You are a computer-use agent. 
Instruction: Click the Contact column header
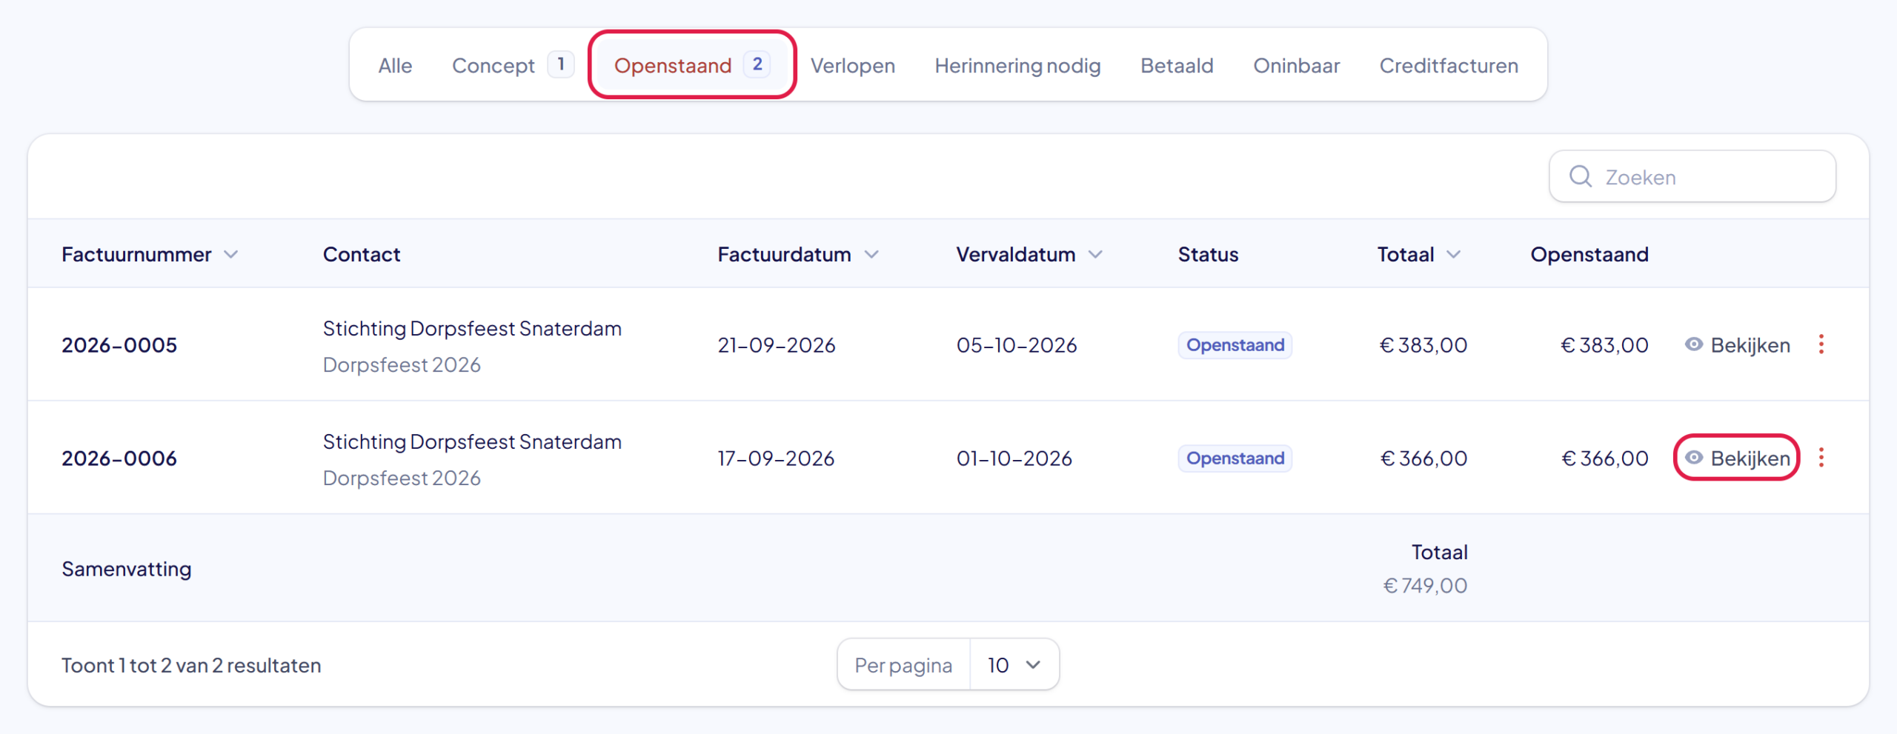(362, 255)
